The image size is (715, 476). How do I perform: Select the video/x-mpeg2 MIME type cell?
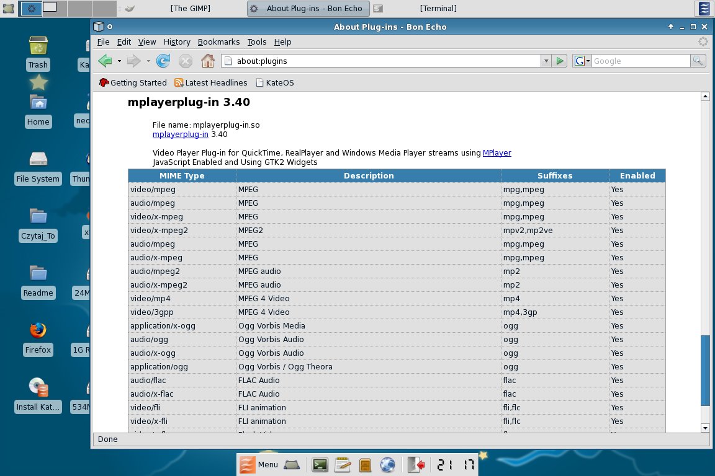pyautogui.click(x=182, y=231)
